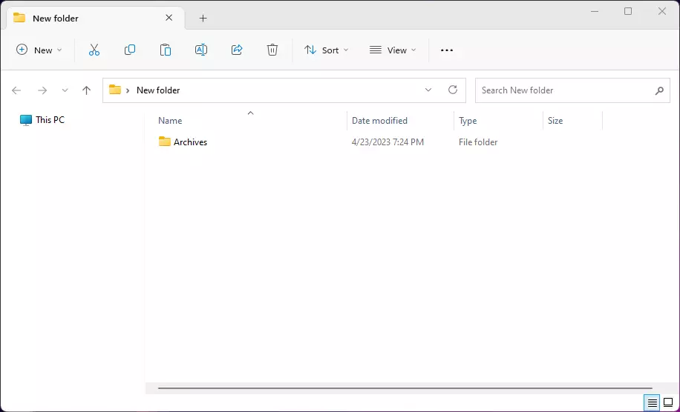Viewport: 680px width, 412px height.
Task: Switch to large thumbnails view layout
Action: (x=668, y=403)
